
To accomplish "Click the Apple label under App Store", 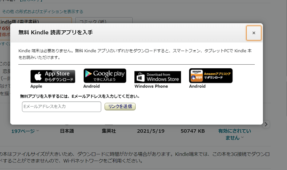I will pyautogui.click(x=36, y=86).
